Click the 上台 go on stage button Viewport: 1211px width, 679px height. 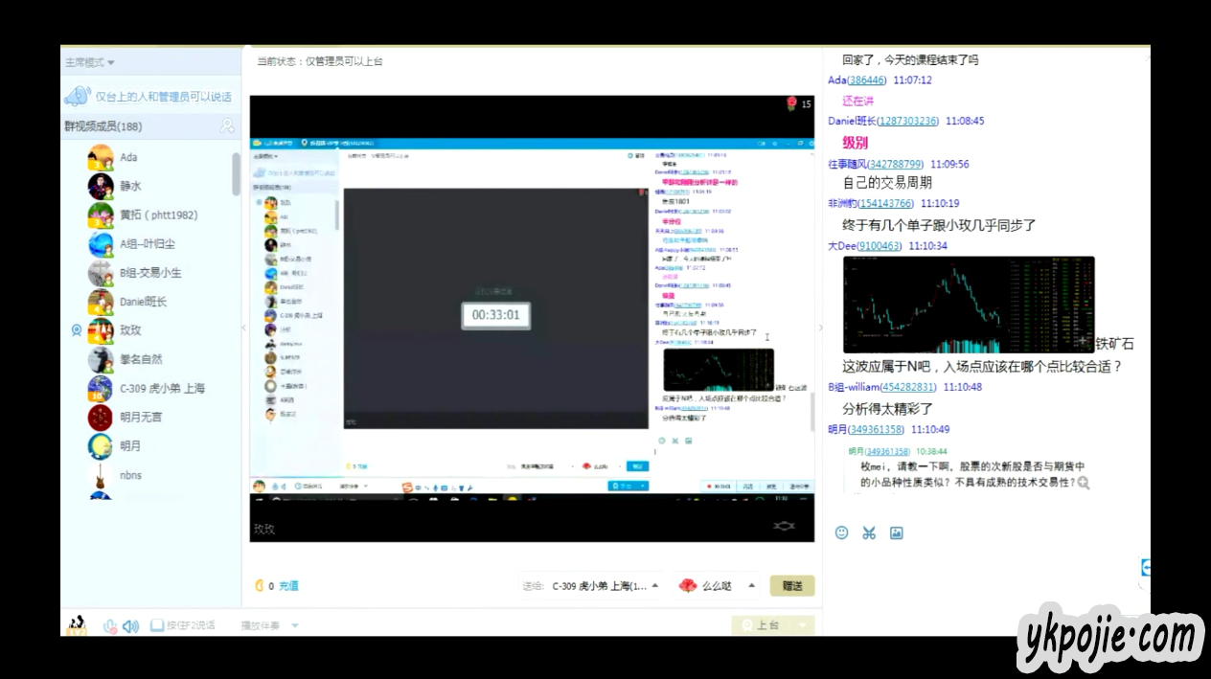(x=761, y=625)
